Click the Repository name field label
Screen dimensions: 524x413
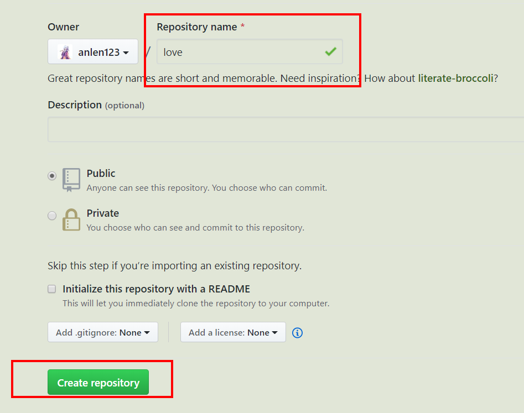[x=197, y=27]
